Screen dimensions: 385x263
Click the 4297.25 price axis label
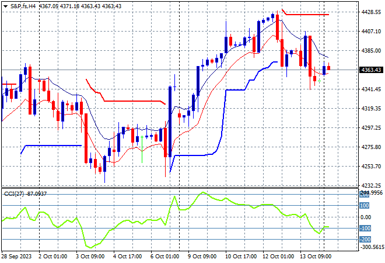[371, 127]
